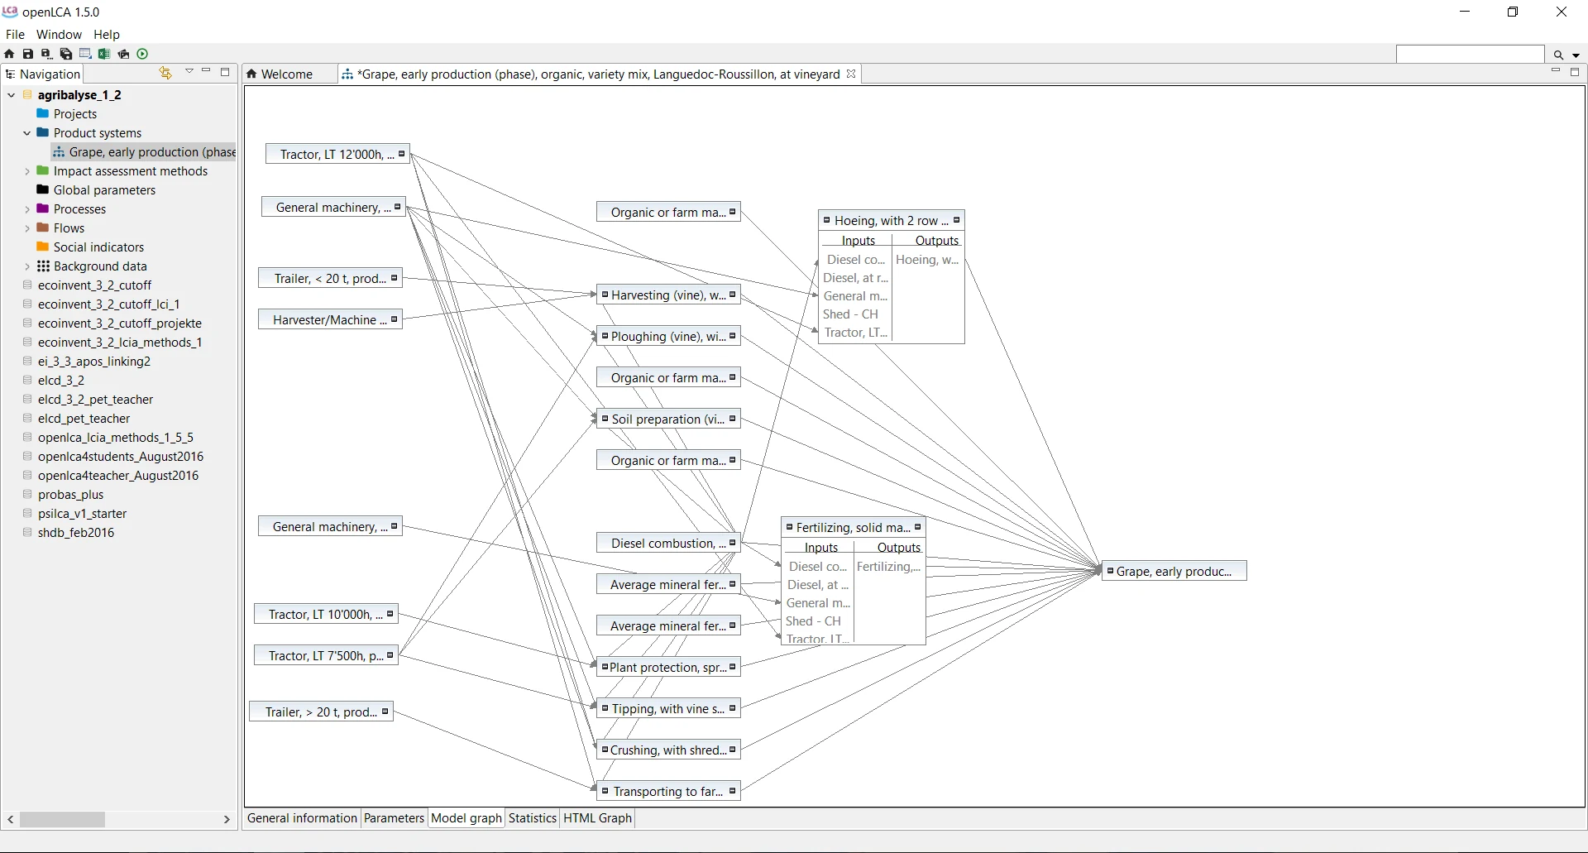This screenshot has height=853, width=1588.
Task: Open the File menu
Action: point(15,34)
